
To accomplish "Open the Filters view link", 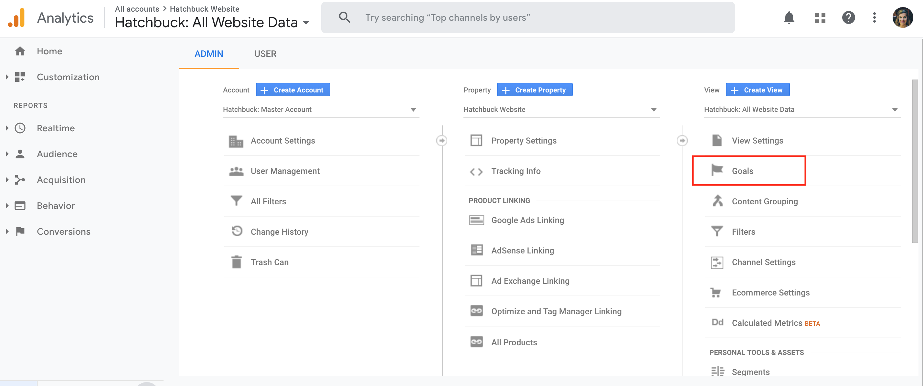I will point(743,232).
